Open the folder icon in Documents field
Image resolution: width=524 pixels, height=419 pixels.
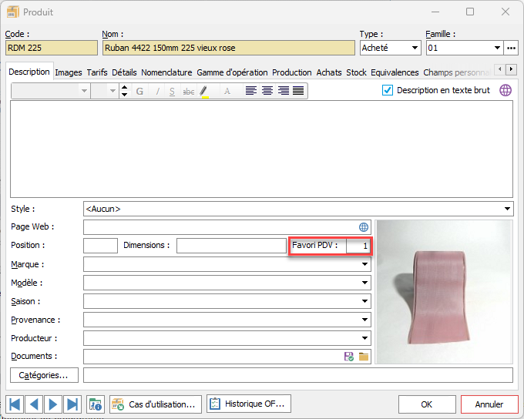[x=364, y=357]
